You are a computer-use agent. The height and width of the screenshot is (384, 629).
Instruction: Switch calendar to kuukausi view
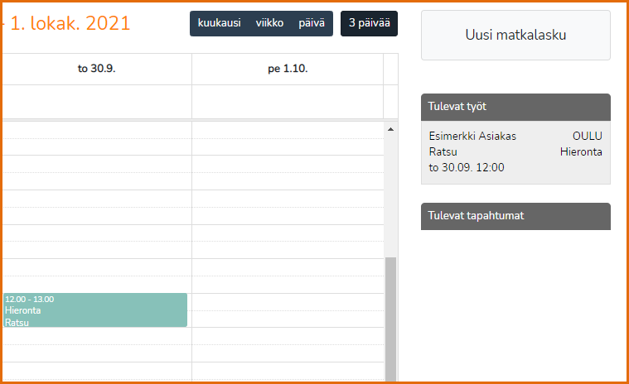219,23
